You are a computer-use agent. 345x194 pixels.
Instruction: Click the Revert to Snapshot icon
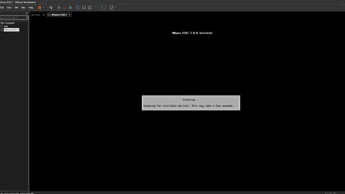pos(65,8)
